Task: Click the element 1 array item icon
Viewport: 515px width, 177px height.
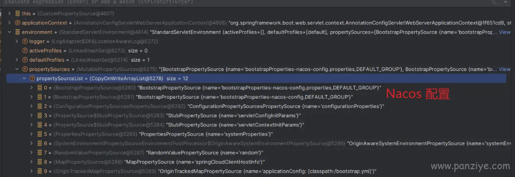Action: (40, 97)
